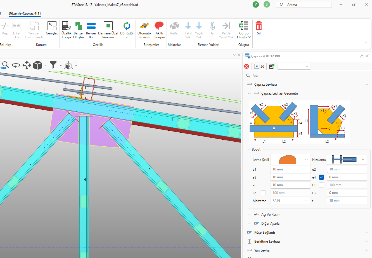Image resolution: width=372 pixels, height=258 pixels.
Task: Select the Düzenle-Çapraz 4[1] tab
Action: point(25,13)
